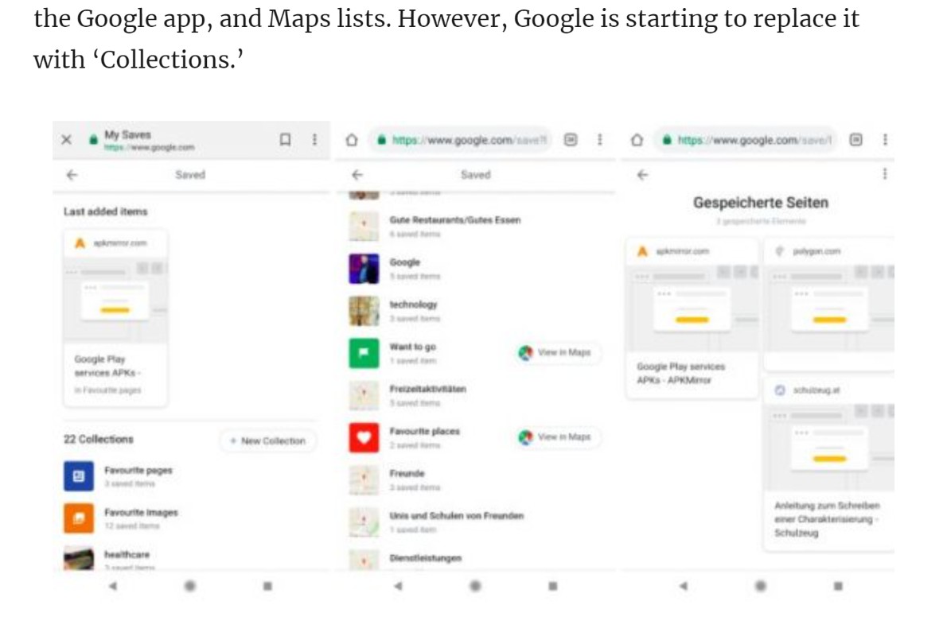Click the New Collection button
The height and width of the screenshot is (644, 943).
point(267,440)
